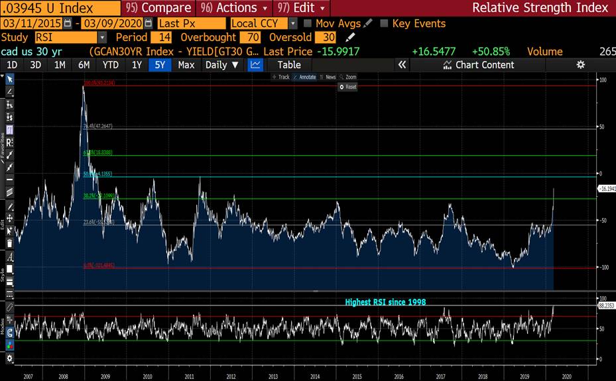The width and height of the screenshot is (616, 381).
Task: Click the magnet snap mode icon
Action: click(9, 333)
